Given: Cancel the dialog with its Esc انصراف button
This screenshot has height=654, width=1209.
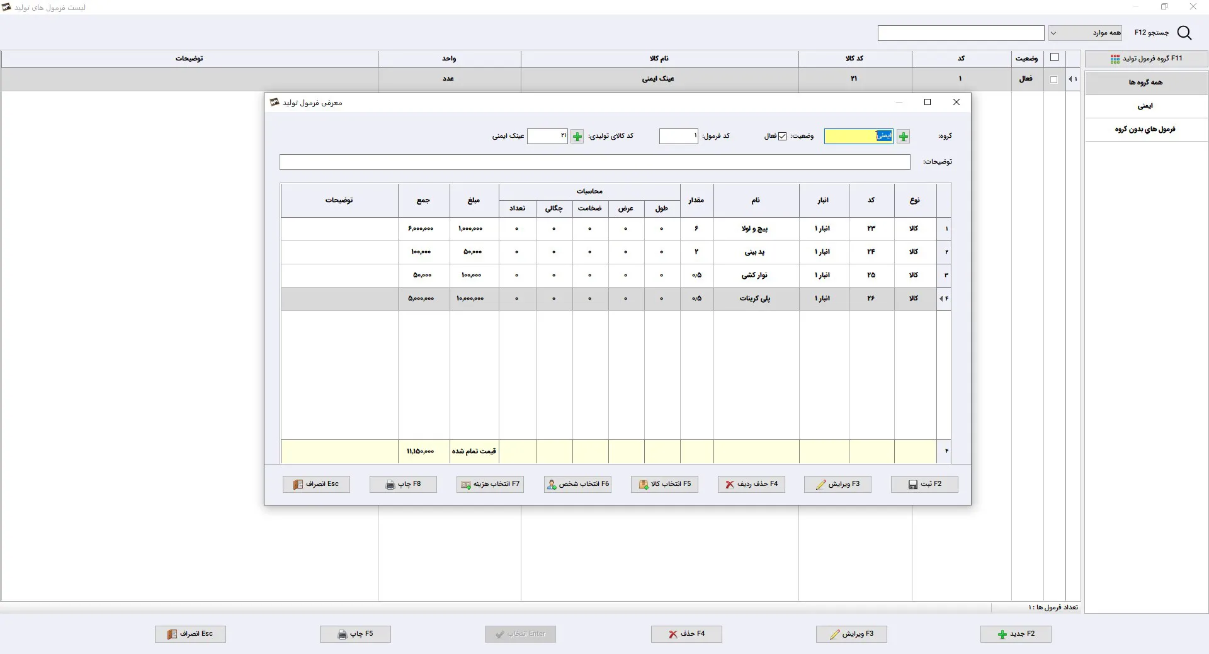Looking at the screenshot, I should pos(316,484).
